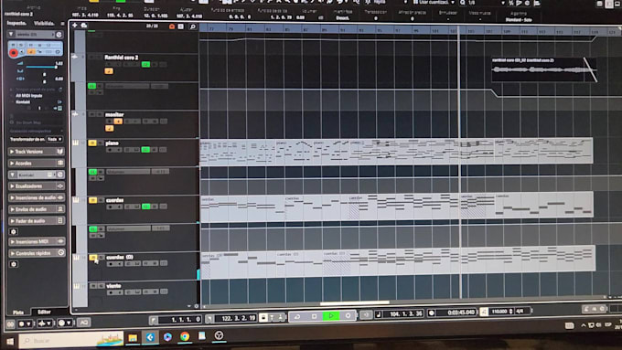Switch to the Inspector tab
Screen dimensions: 622x350
pos(16,24)
